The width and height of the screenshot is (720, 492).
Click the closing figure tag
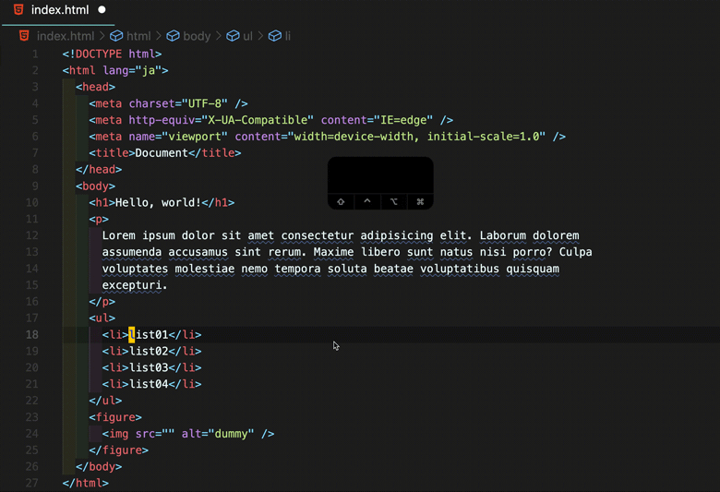118,450
